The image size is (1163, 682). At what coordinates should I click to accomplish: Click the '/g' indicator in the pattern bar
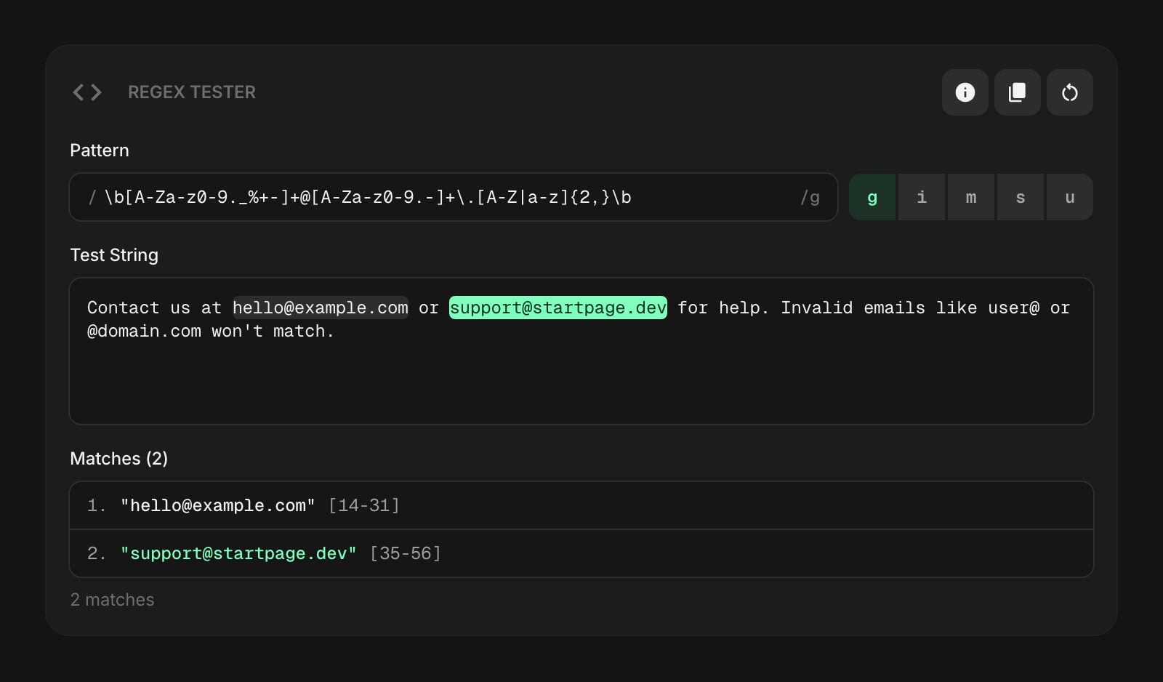(x=810, y=196)
